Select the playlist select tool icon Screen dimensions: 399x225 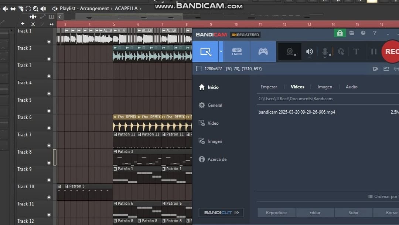point(28,9)
